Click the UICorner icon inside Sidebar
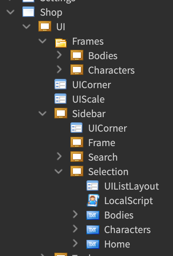 coord(76,128)
